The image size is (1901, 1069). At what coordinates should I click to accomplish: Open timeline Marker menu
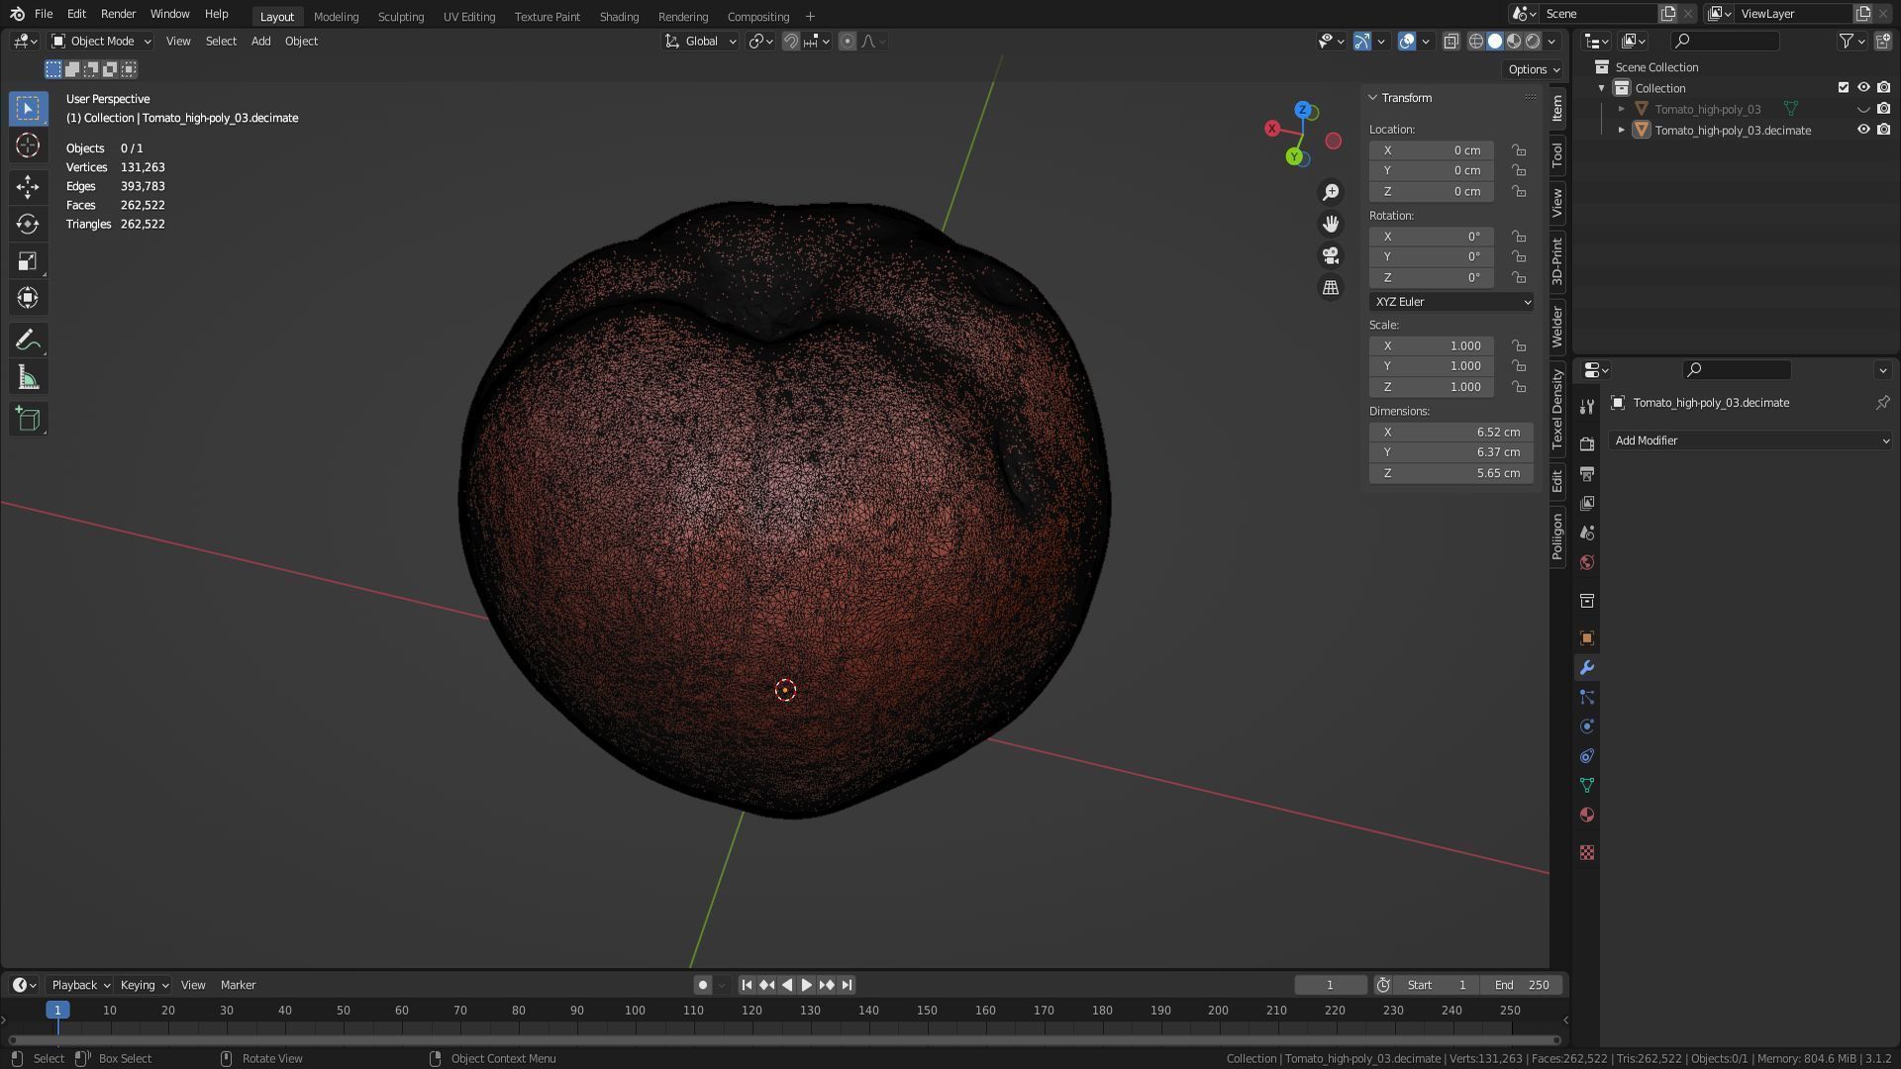238,985
